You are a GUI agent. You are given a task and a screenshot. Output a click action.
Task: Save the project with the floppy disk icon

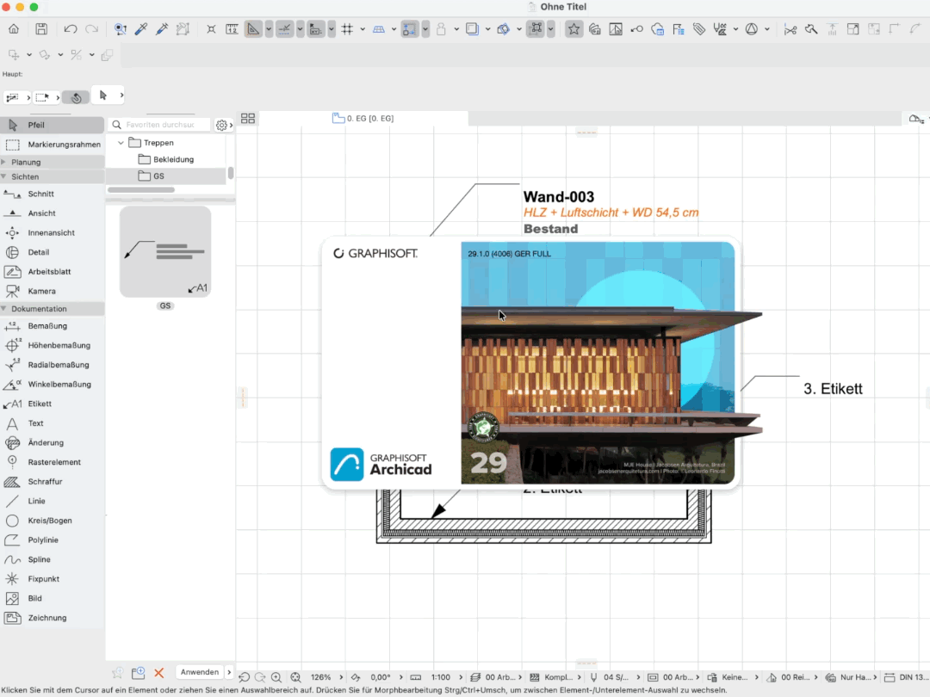pos(41,29)
